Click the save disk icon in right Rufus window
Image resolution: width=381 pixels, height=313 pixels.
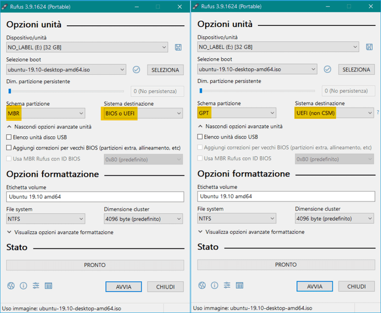(x=369, y=47)
